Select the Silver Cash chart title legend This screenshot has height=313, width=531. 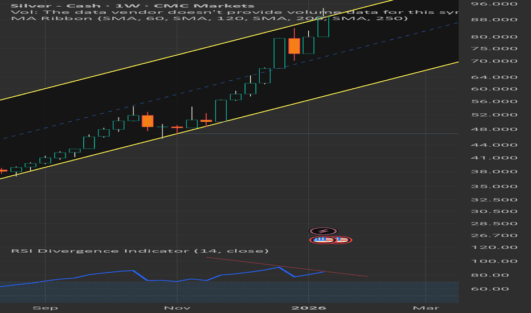coord(132,6)
